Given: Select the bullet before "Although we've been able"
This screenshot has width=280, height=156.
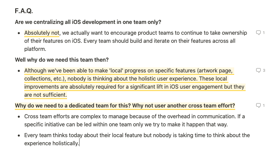Looking at the screenshot, I should tap(19, 71).
